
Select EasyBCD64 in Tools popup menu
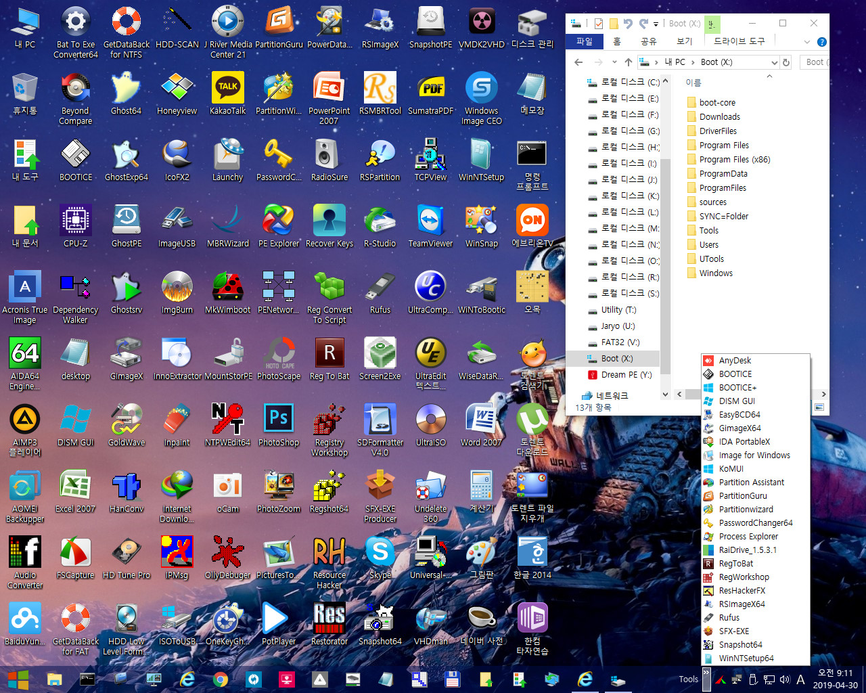coord(756,414)
